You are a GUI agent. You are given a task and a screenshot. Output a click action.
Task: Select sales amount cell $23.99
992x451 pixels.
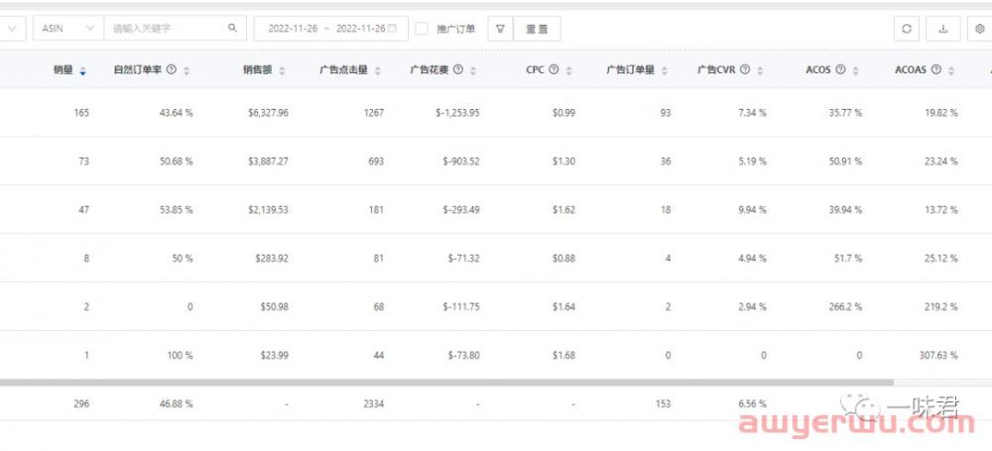275,356
